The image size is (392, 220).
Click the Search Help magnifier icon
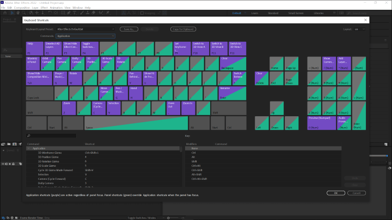click(349, 13)
